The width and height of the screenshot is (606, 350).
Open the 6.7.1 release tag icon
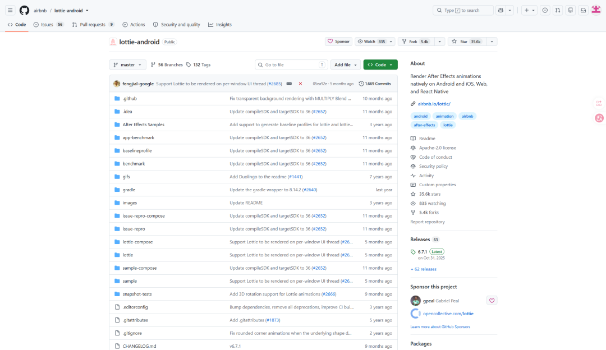(413, 252)
